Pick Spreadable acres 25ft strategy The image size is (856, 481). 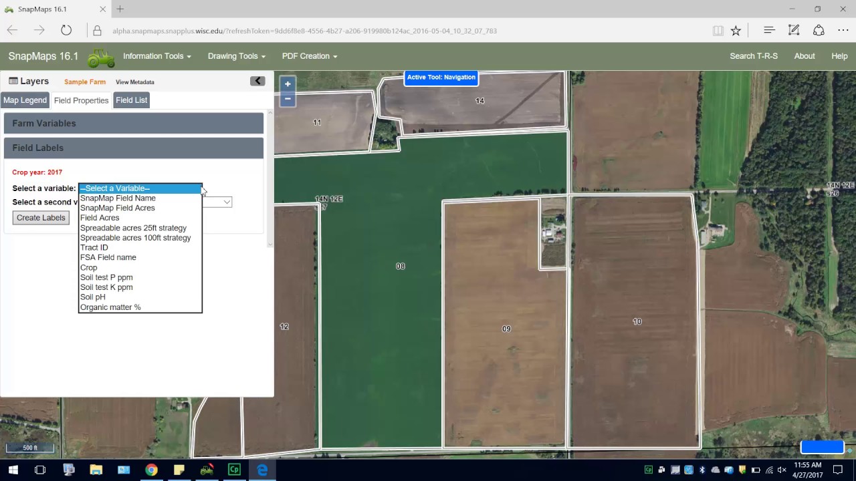tap(140, 228)
